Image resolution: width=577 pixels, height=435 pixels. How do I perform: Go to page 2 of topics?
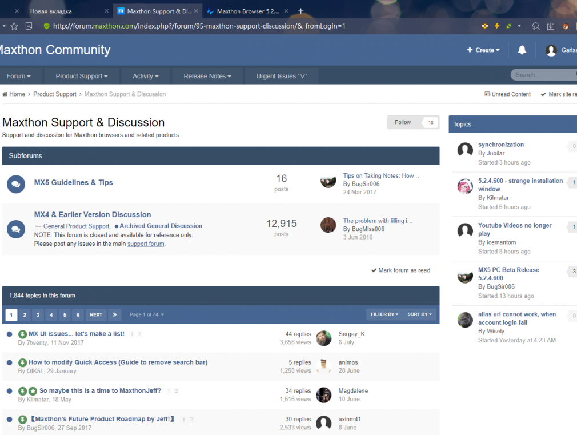pos(25,314)
